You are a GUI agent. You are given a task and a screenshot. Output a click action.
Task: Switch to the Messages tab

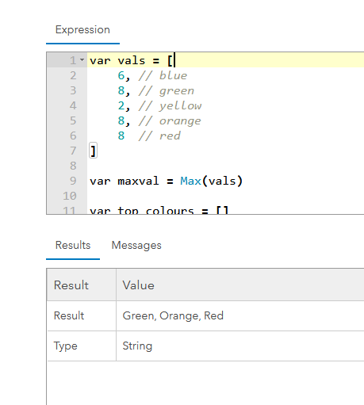[136, 245]
